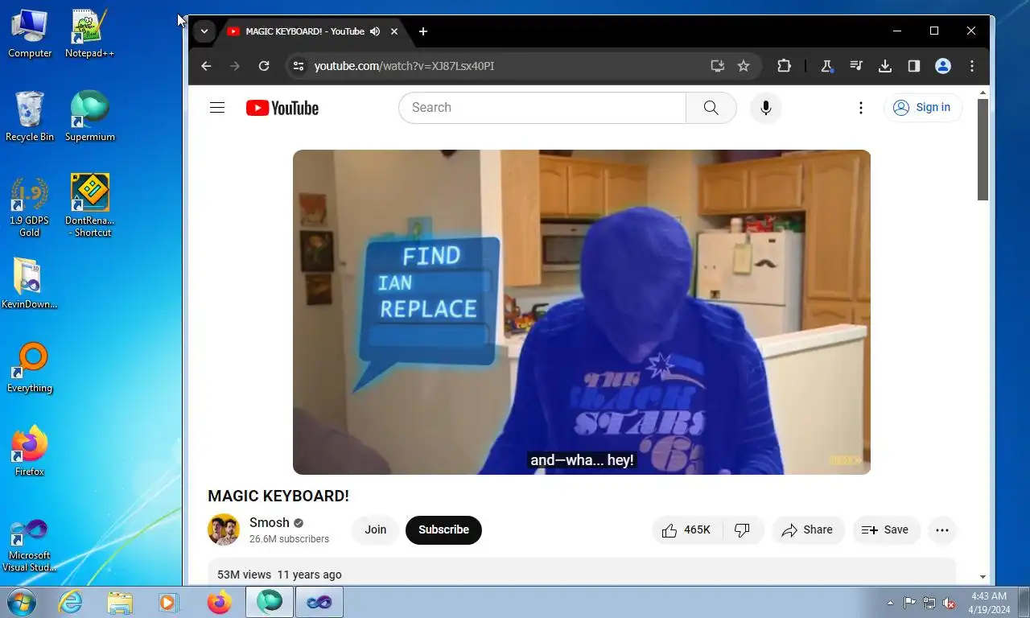The image size is (1030, 618).
Task: Click the video description box with 53M views
Action: tap(582, 571)
